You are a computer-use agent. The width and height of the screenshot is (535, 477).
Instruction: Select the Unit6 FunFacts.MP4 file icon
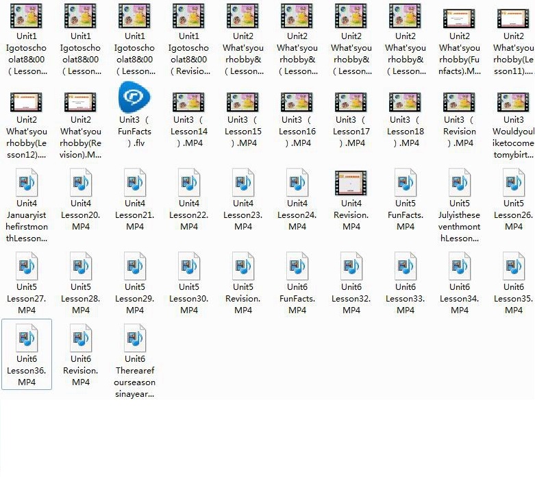click(297, 267)
